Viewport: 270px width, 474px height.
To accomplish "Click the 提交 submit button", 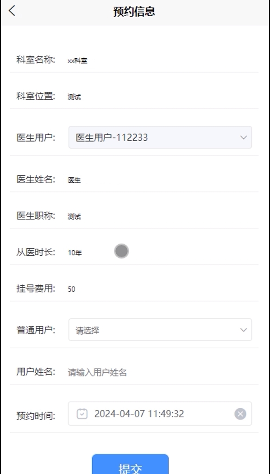I will (x=130, y=465).
